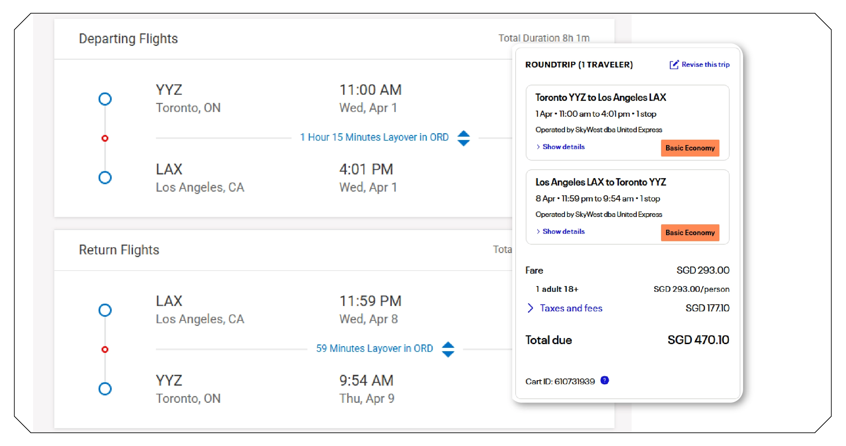Open Revise this trip

(x=705, y=64)
